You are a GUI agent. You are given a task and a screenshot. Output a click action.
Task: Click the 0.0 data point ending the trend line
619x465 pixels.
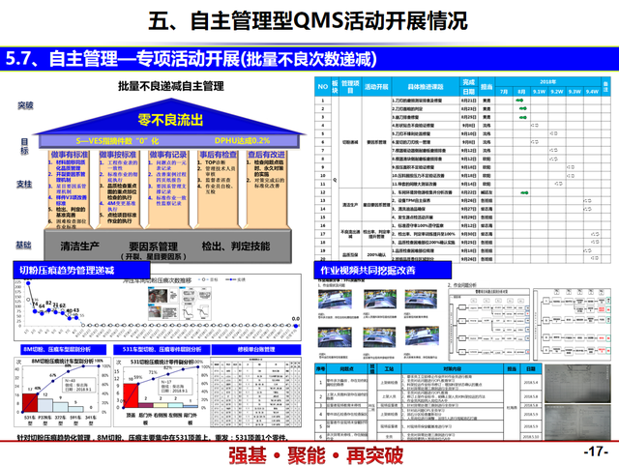[x=296, y=326]
